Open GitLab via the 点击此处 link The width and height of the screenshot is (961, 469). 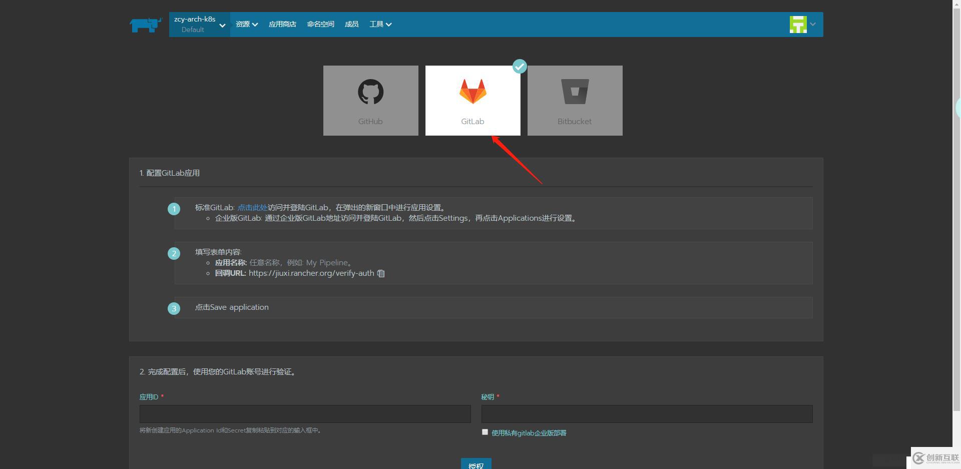pyautogui.click(x=251, y=207)
